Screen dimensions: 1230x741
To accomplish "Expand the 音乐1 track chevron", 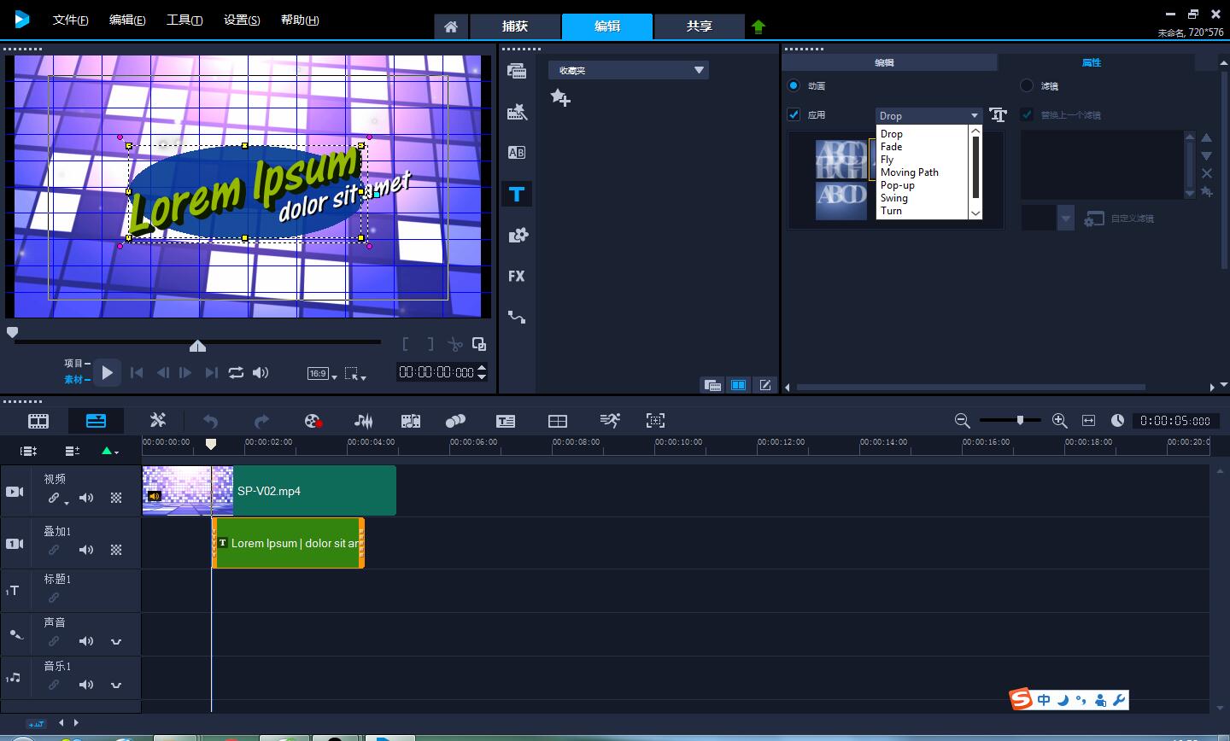I will [116, 685].
